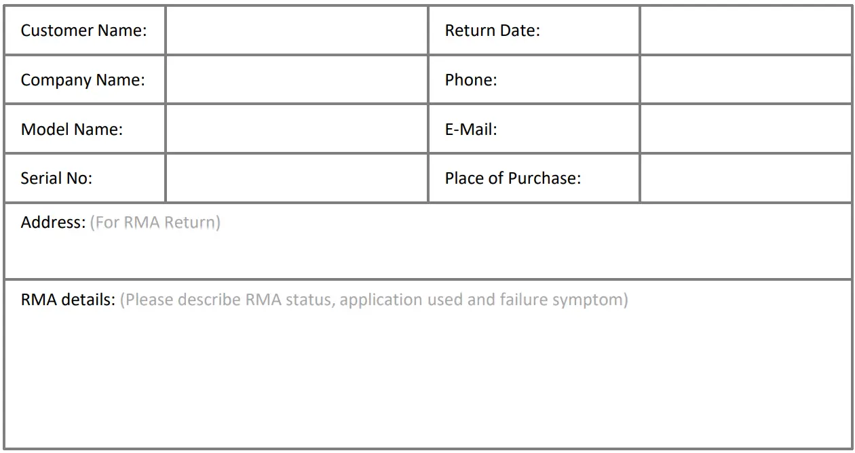Click the E-Mail input cell
This screenshot has height=453, width=855.
coord(745,129)
